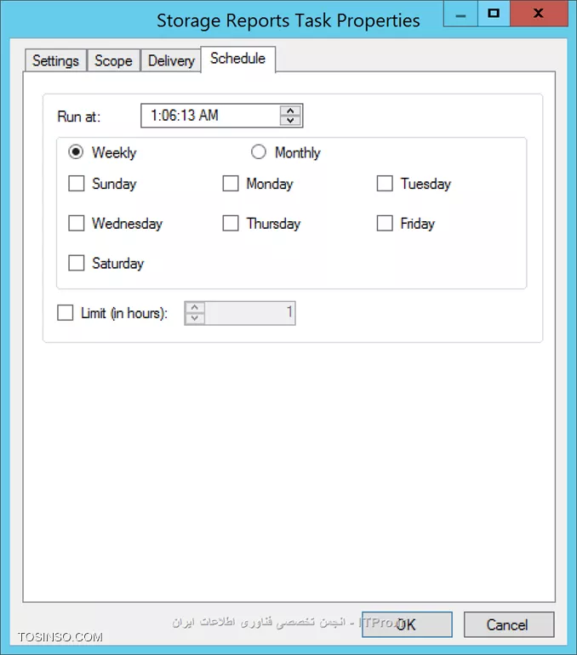Image resolution: width=577 pixels, height=655 pixels.
Task: Select the Monthly radio button
Action: (x=259, y=152)
